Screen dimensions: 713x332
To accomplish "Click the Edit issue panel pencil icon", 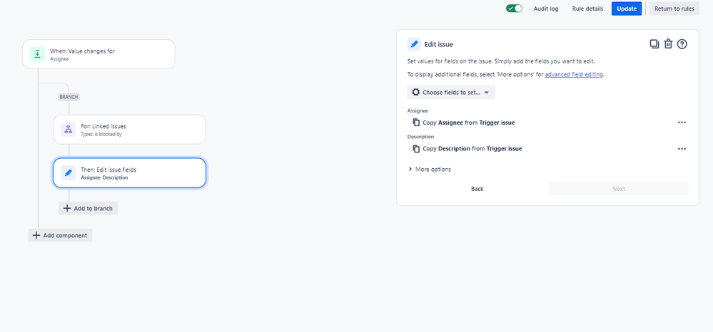I will pyautogui.click(x=414, y=44).
